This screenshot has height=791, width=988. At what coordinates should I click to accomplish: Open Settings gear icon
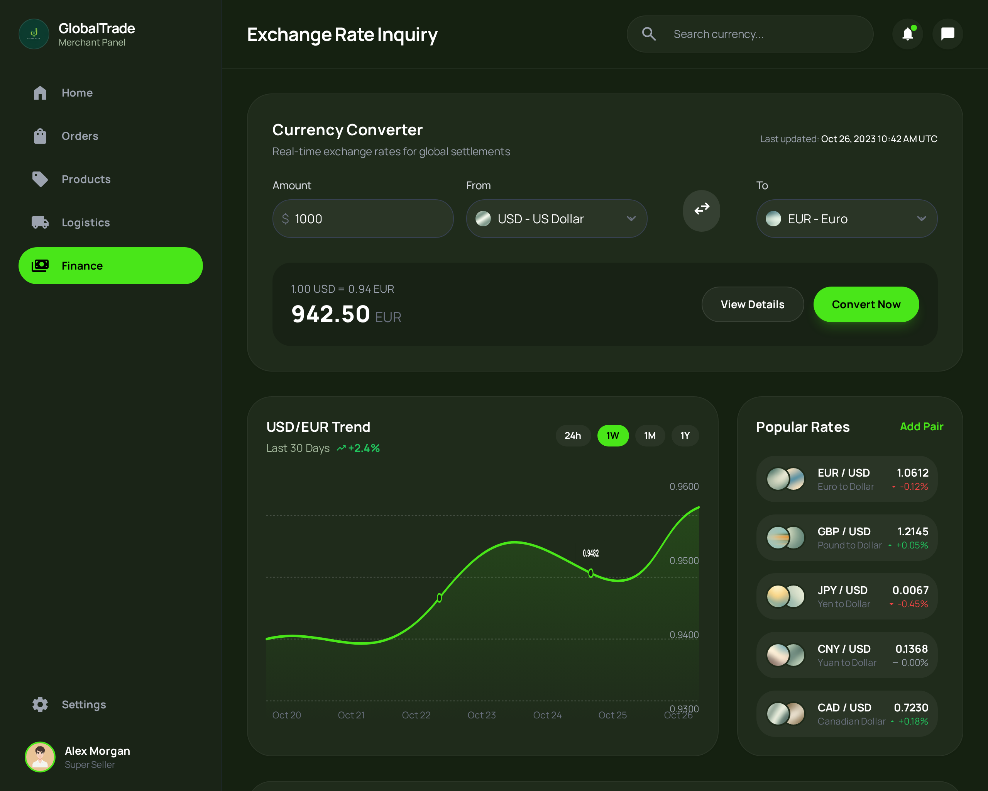[x=40, y=704]
